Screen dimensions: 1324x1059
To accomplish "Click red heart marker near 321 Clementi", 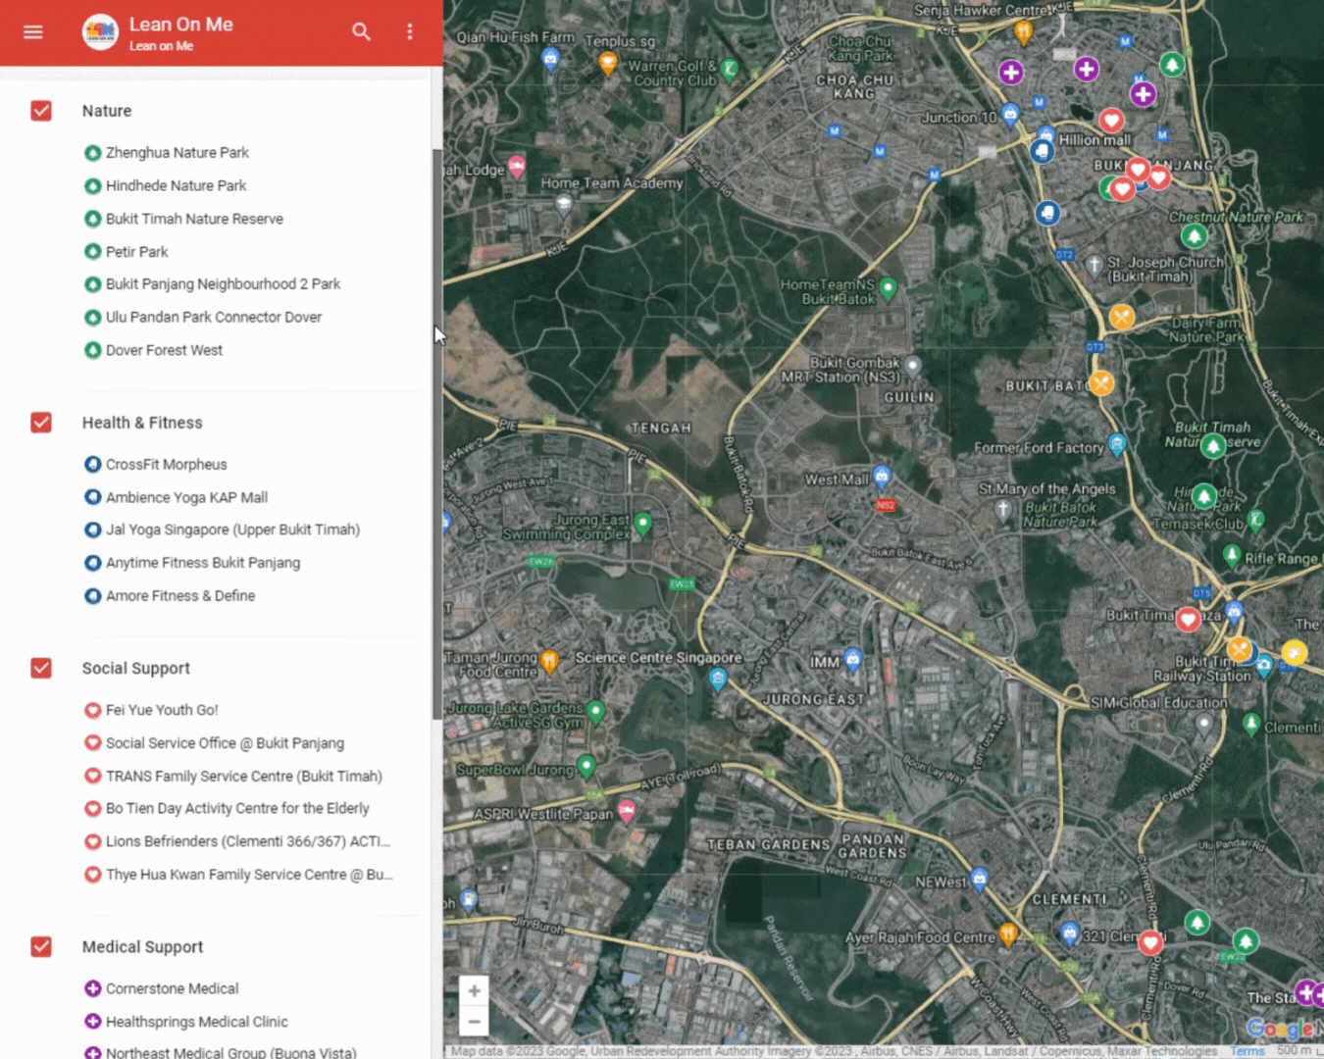I will pyautogui.click(x=1150, y=943).
